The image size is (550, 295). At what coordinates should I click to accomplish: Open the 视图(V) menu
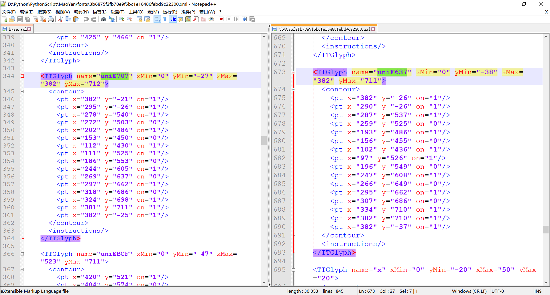point(63,12)
